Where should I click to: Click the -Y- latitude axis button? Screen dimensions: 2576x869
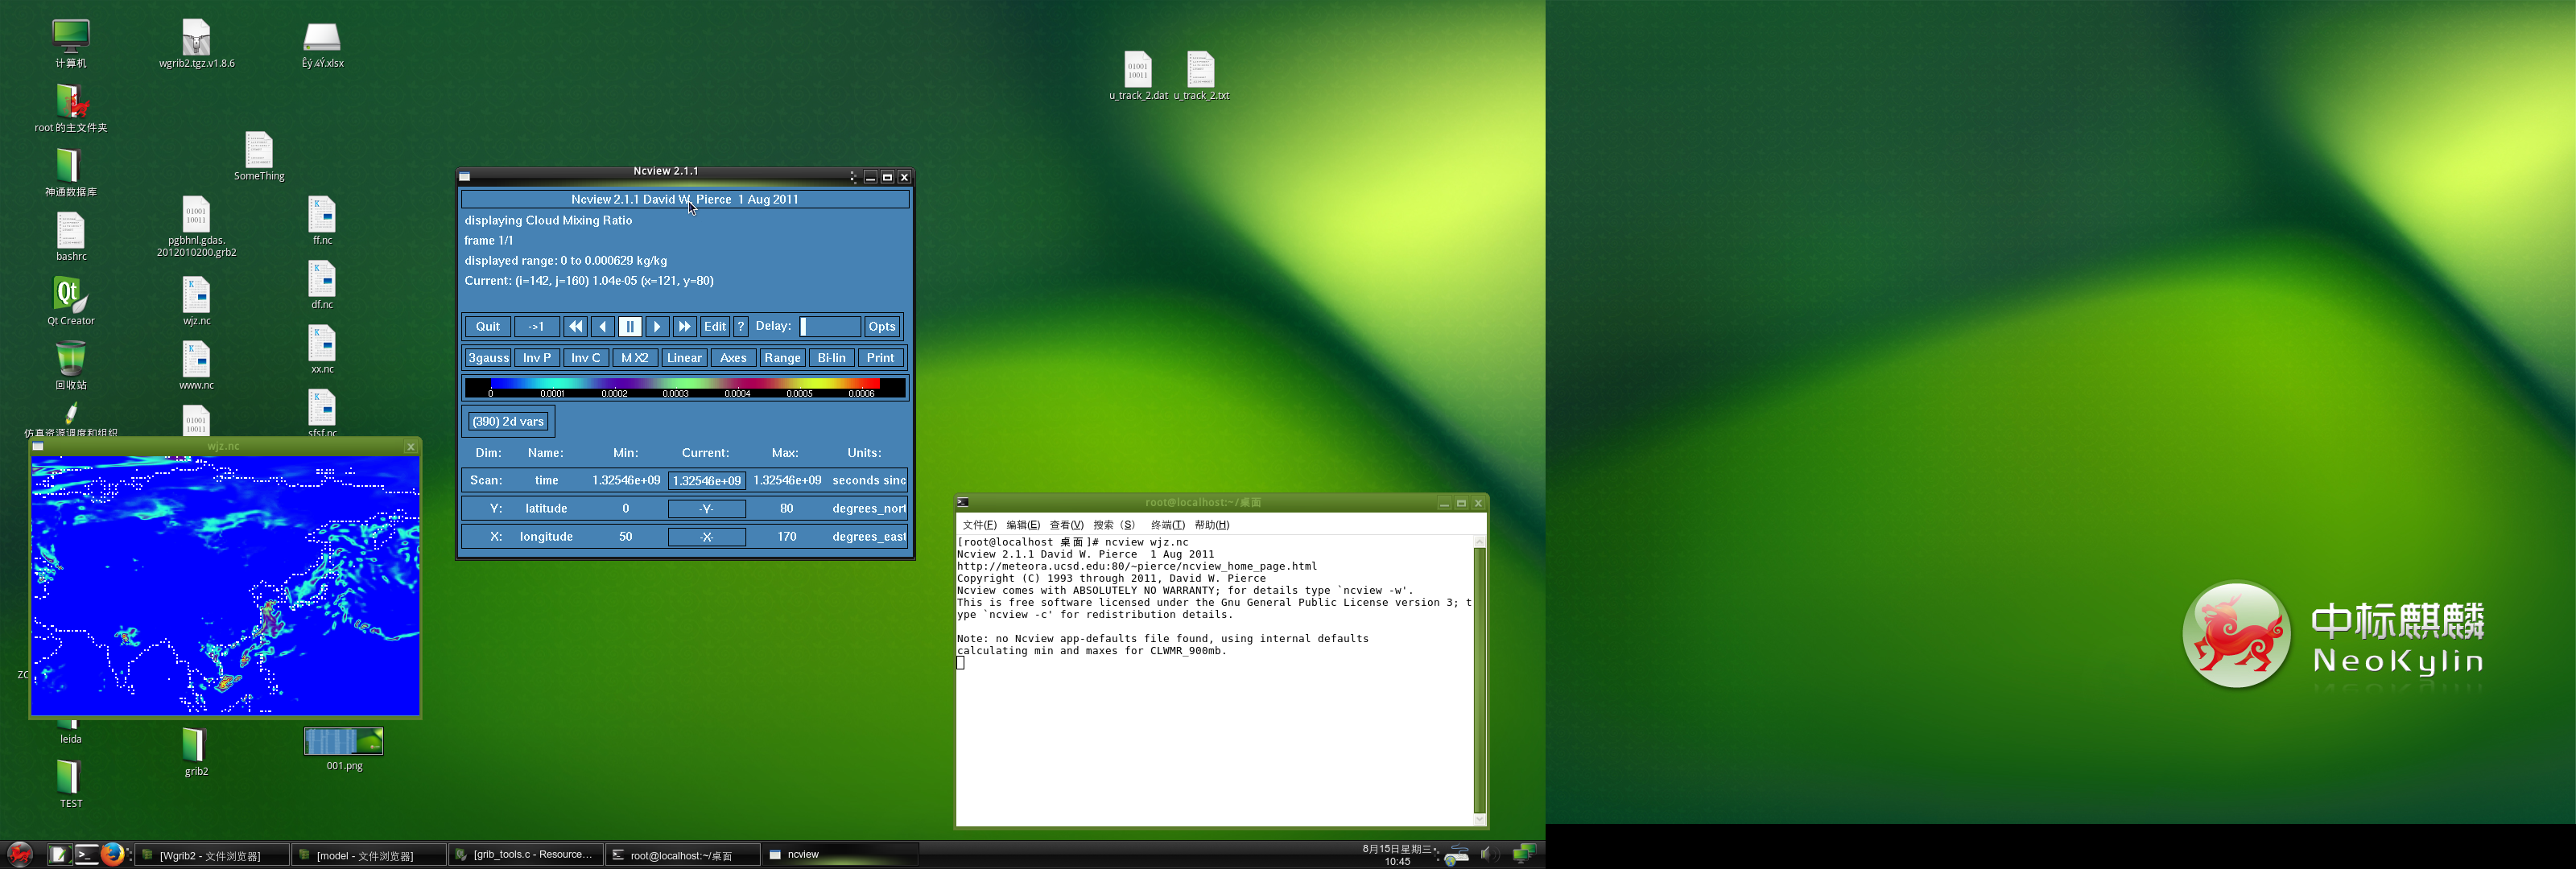707,509
